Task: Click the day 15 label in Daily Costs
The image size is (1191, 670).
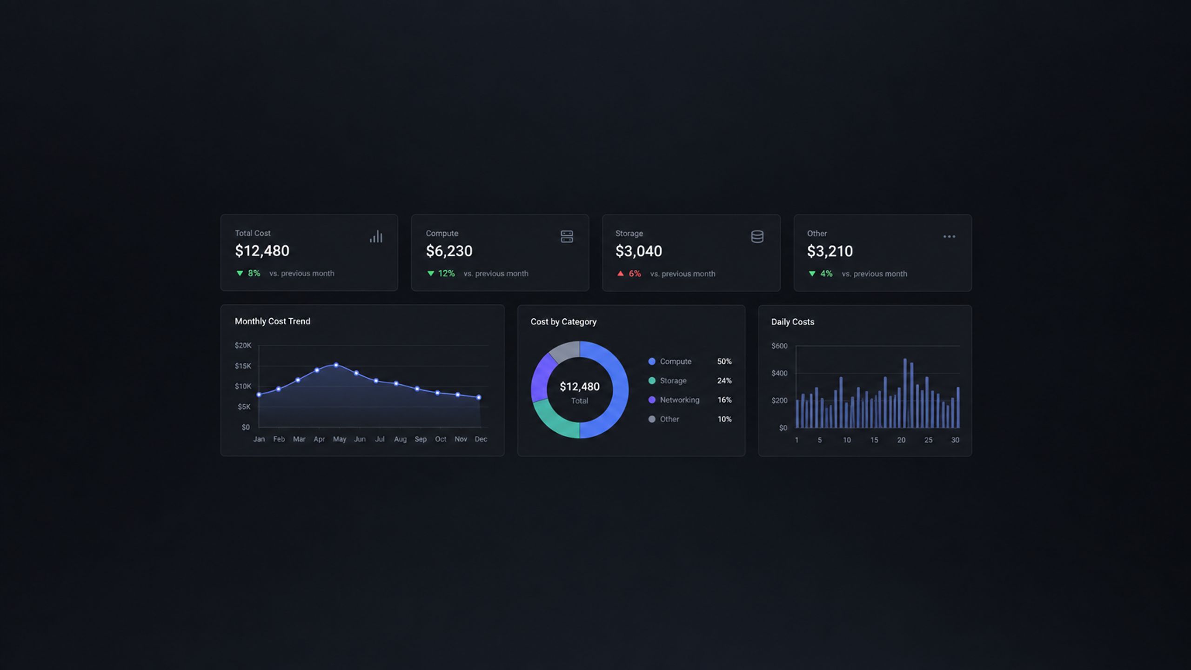Action: tap(874, 440)
